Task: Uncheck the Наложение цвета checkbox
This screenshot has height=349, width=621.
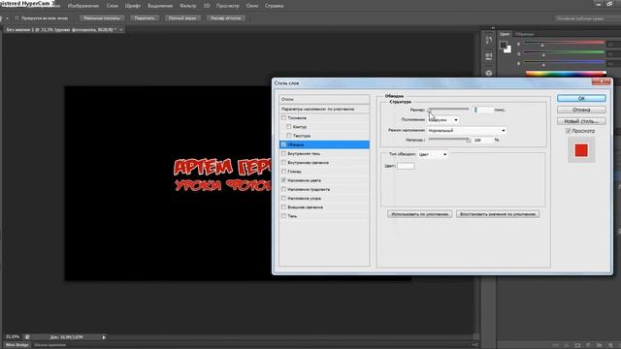Action: pos(283,180)
